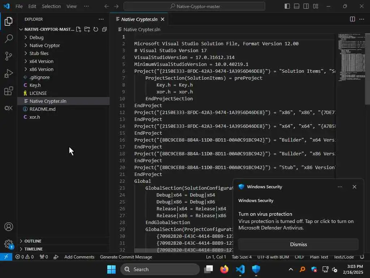Toggle primary side bar visibility
Image resolution: width=370 pixels, height=278 pixels.
tap(287, 7)
